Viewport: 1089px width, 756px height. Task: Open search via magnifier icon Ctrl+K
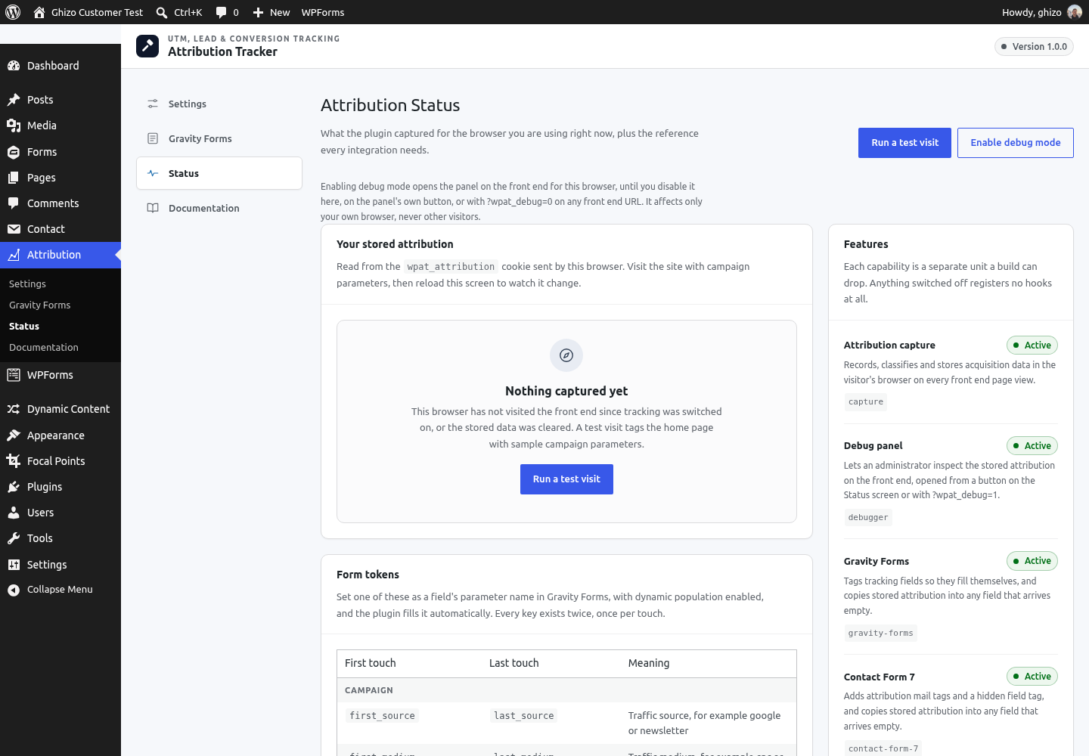tap(161, 12)
